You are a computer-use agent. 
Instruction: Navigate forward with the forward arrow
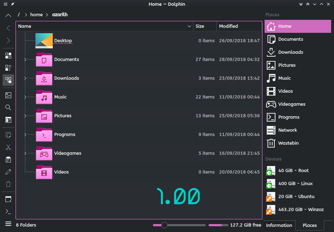coord(8,40)
